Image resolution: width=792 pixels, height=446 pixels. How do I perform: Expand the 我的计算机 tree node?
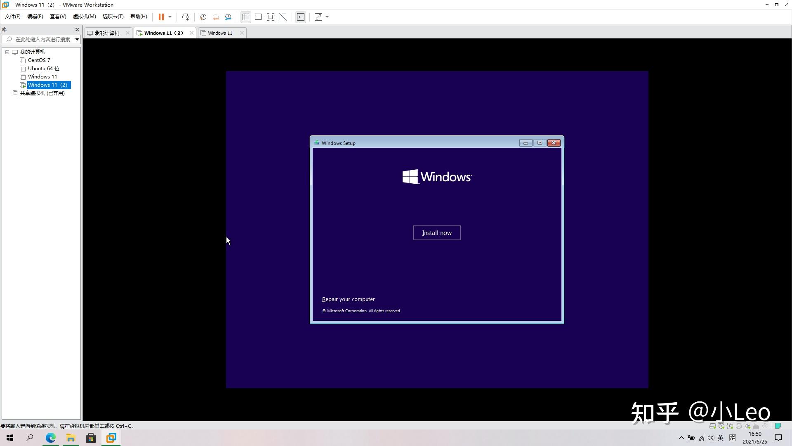pos(6,51)
